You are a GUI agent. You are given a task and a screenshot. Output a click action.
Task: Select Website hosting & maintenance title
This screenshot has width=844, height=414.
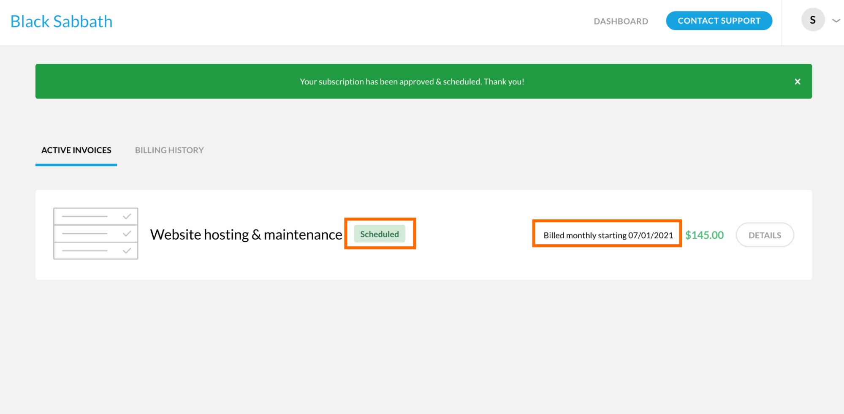tap(246, 234)
